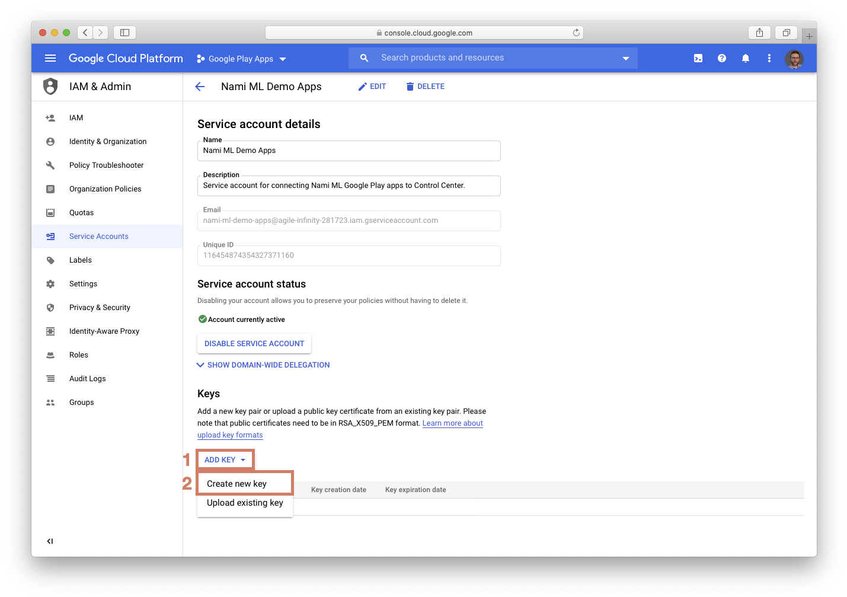Viewport: 847px width, 597px height.
Task: Click the Safari share icon
Action: [x=759, y=33]
